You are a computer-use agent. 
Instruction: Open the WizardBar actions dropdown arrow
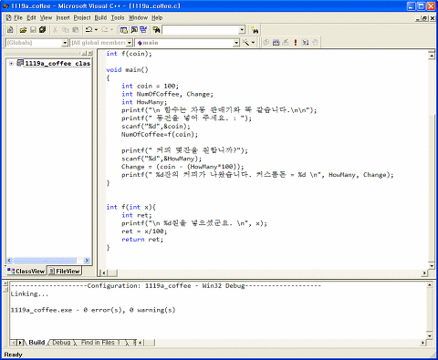tap(253, 43)
